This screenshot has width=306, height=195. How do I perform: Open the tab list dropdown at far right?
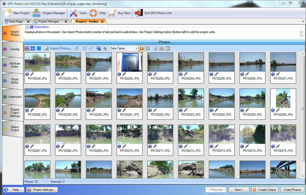tap(302, 21)
